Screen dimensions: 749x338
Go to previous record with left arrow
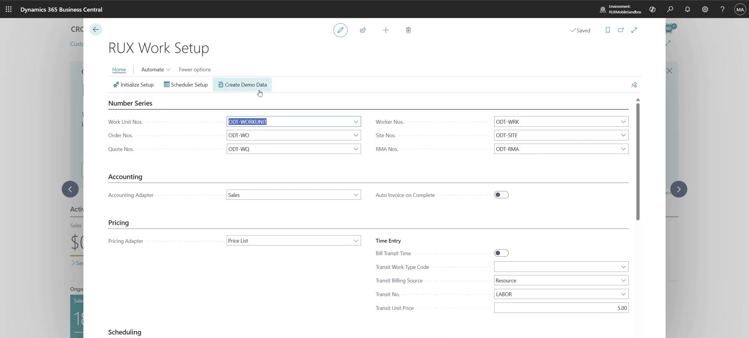[x=70, y=189]
